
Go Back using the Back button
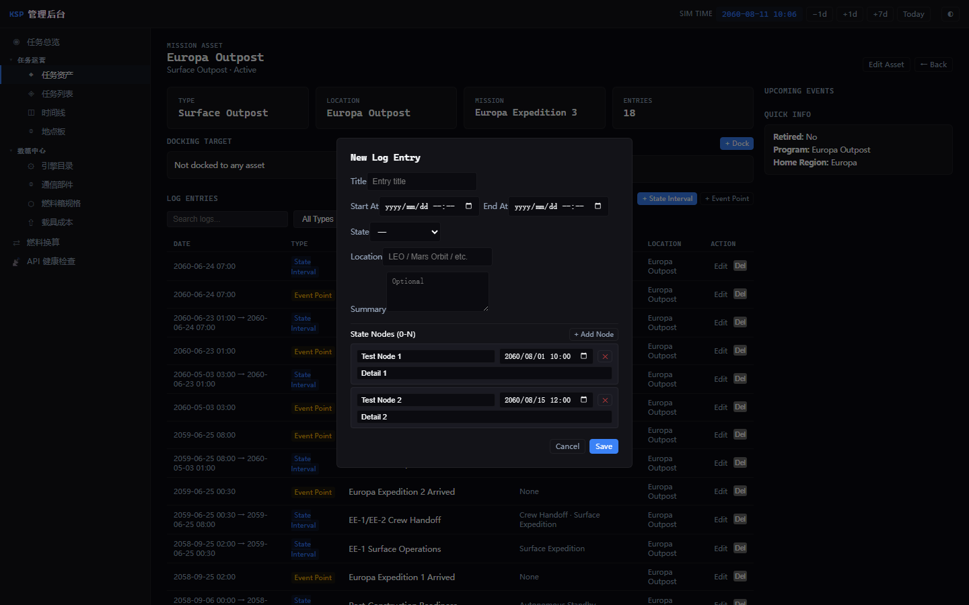click(933, 65)
